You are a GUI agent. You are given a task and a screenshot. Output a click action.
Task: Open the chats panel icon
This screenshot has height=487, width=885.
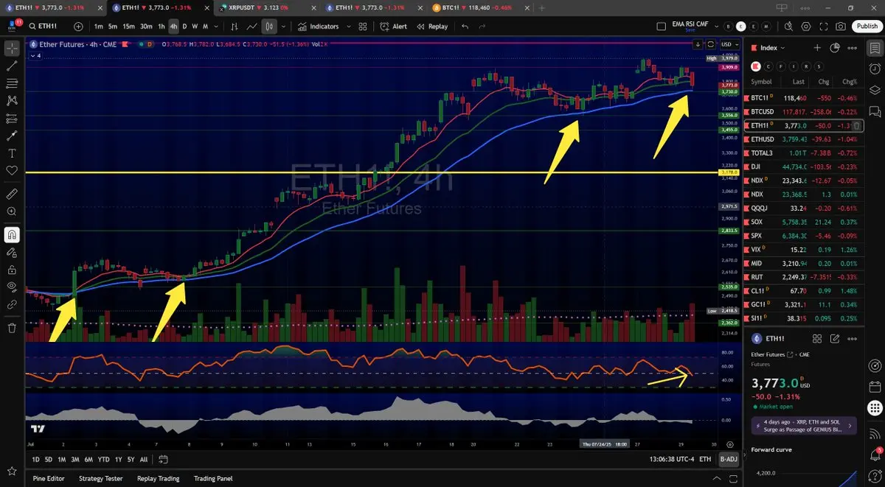coord(875,111)
